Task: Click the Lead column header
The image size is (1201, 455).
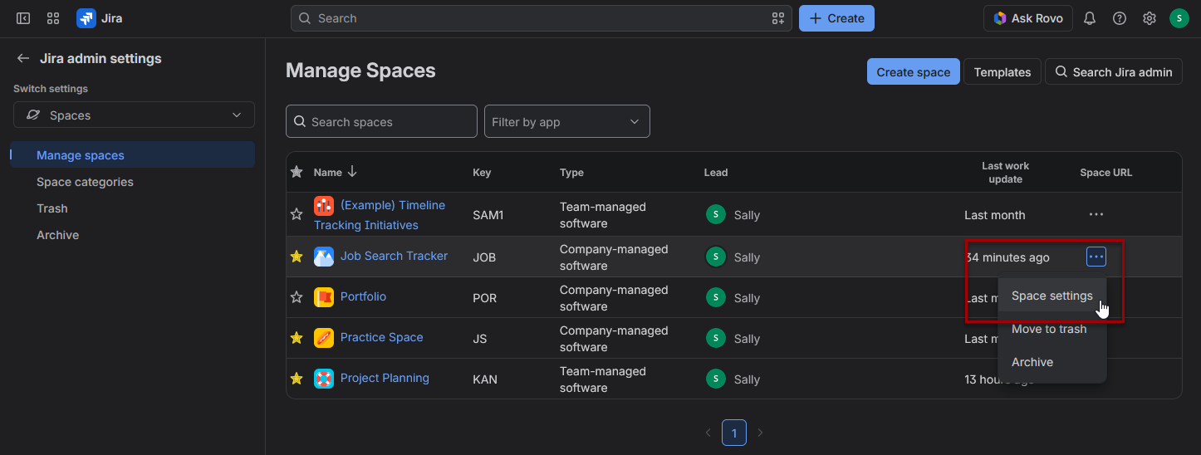Action: tap(716, 173)
